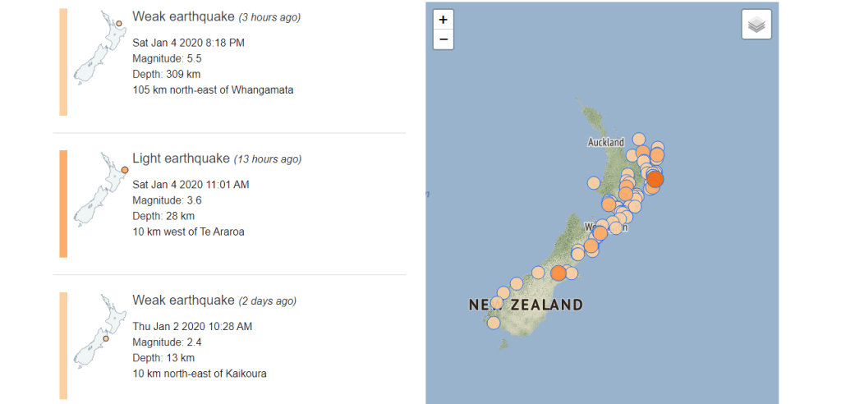841x404 pixels.
Task: Open the map layers selector
Action: tap(756, 25)
